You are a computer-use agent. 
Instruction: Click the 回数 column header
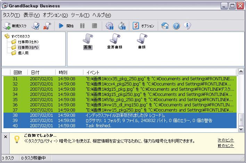[19, 72]
